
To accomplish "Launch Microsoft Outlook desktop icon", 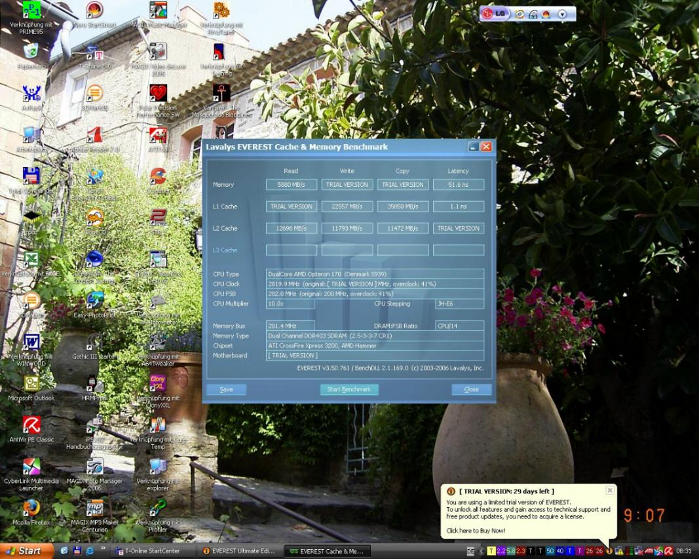I will (x=31, y=384).
